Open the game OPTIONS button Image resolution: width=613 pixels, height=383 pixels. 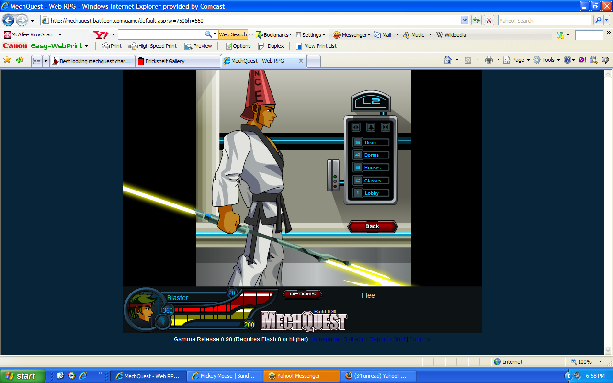click(303, 294)
